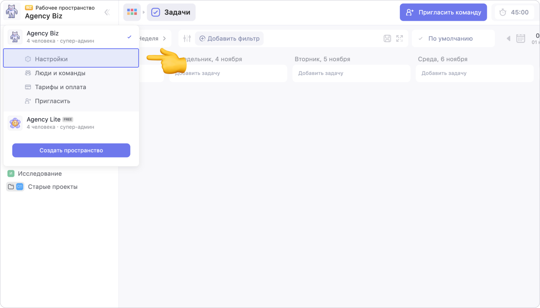Click Добавить задачу field under Вторник
540x308 pixels.
(351, 73)
